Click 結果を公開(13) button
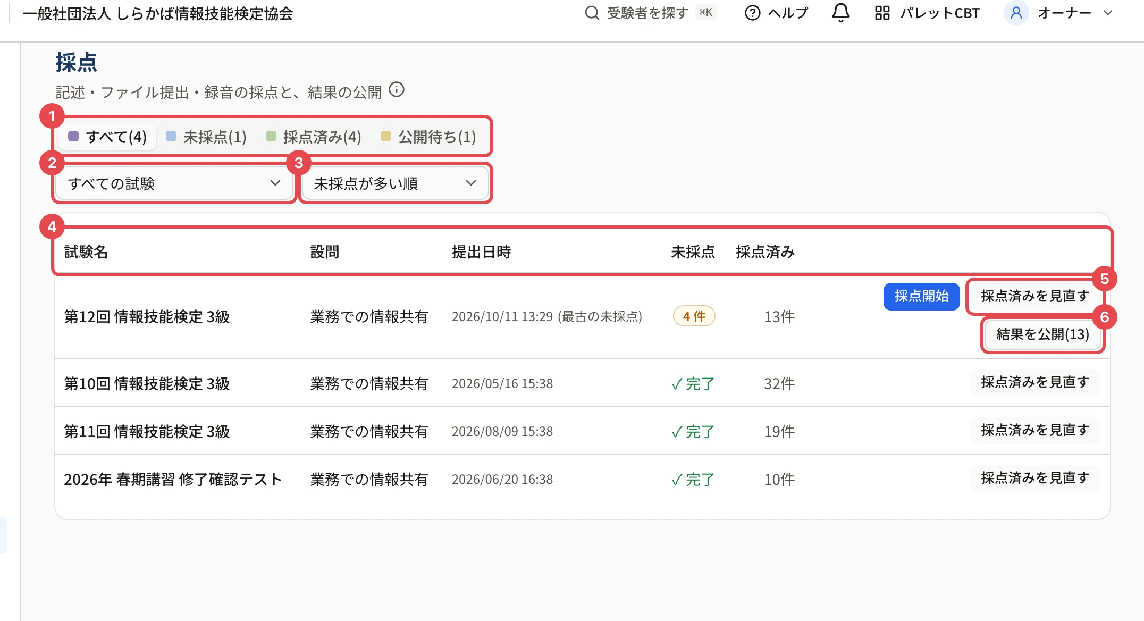Image resolution: width=1144 pixels, height=621 pixels. coord(1042,334)
